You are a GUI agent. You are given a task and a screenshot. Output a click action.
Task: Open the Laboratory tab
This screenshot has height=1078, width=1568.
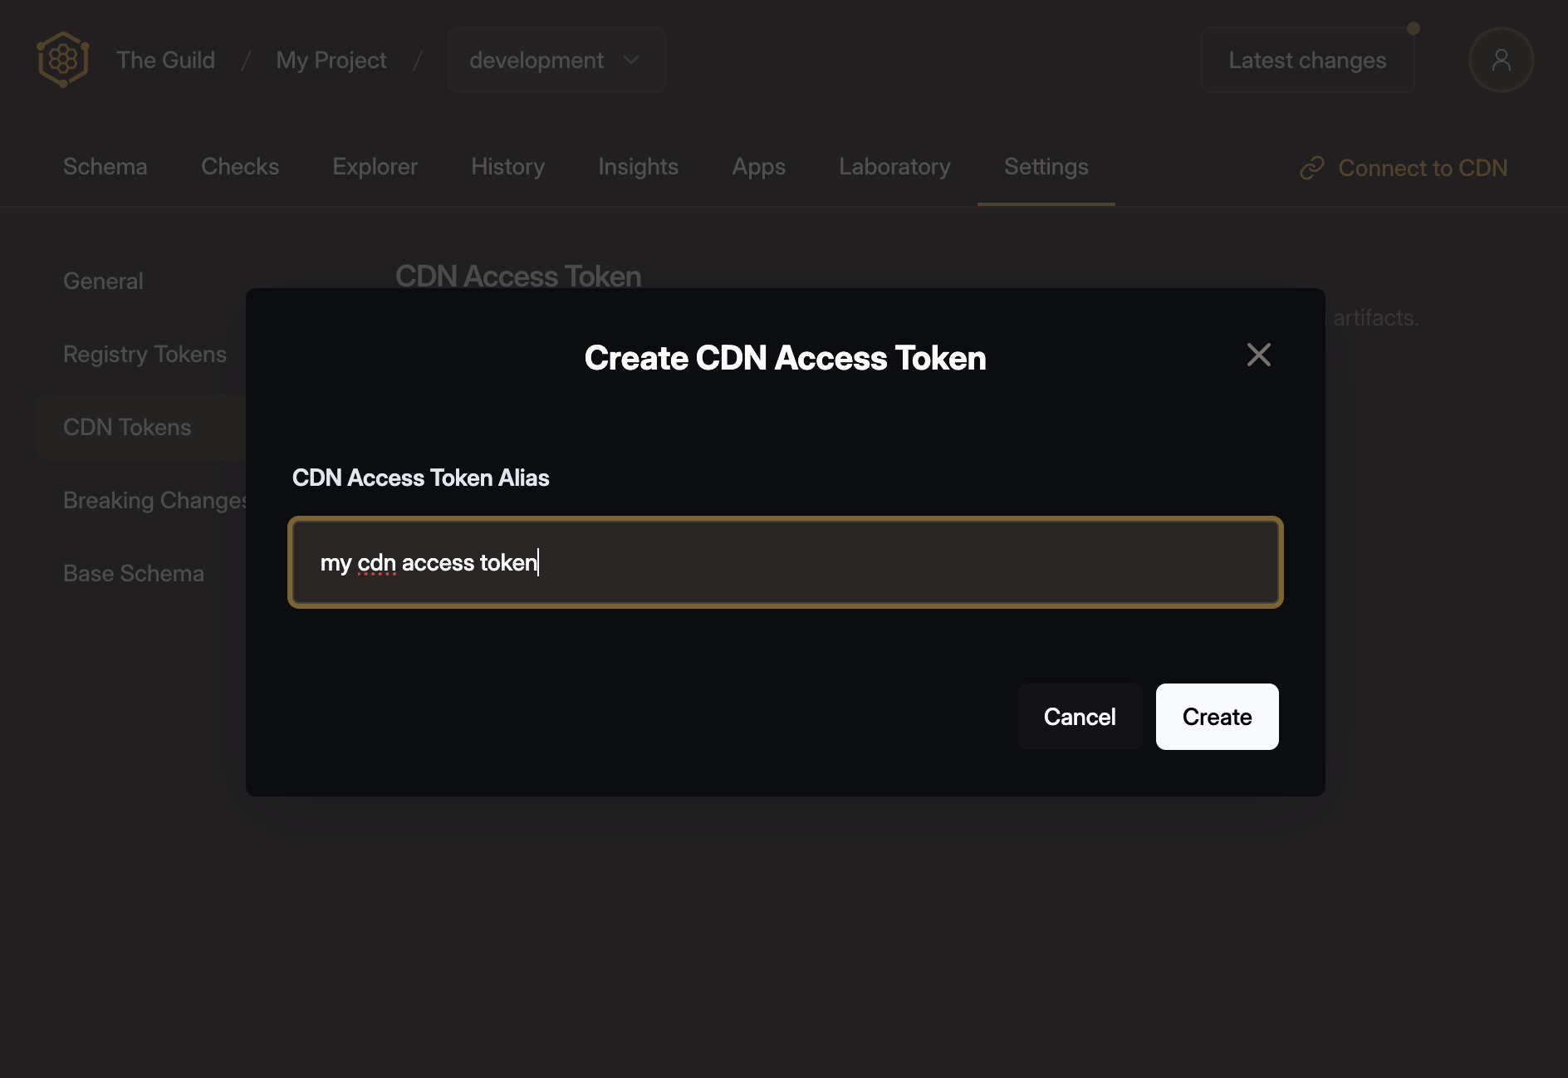[x=894, y=166]
